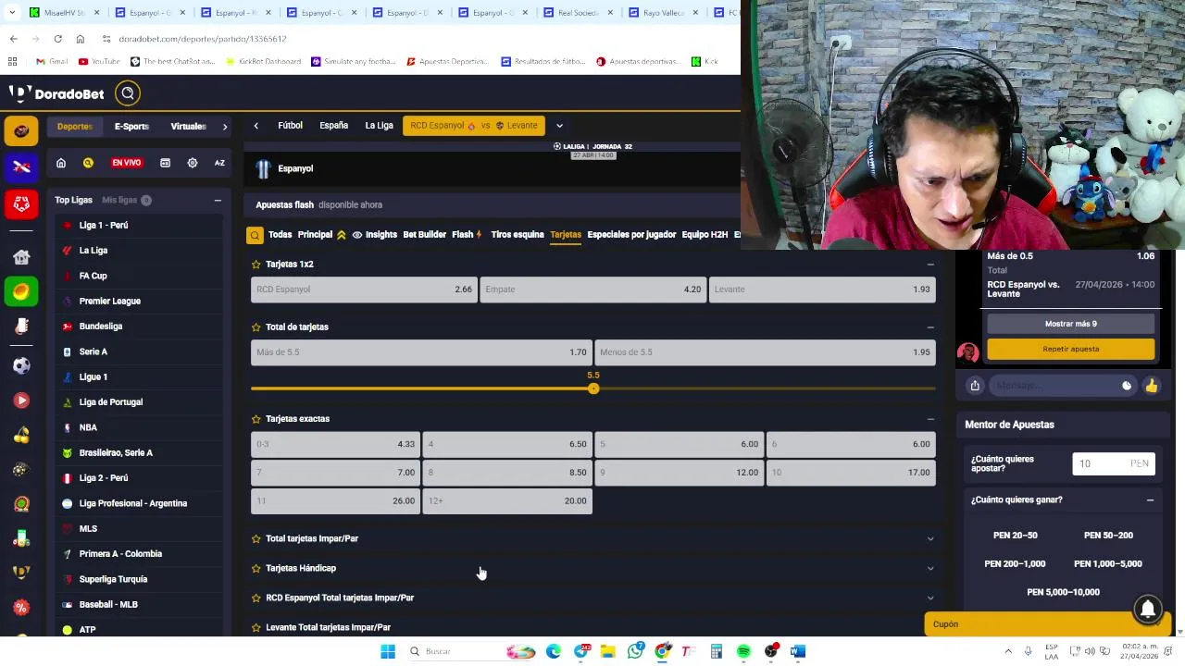
Task: Collapse the Total de tarjetas market
Action: (x=930, y=327)
